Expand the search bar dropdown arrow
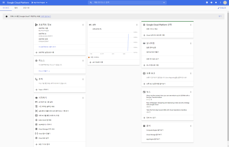 (164, 2)
